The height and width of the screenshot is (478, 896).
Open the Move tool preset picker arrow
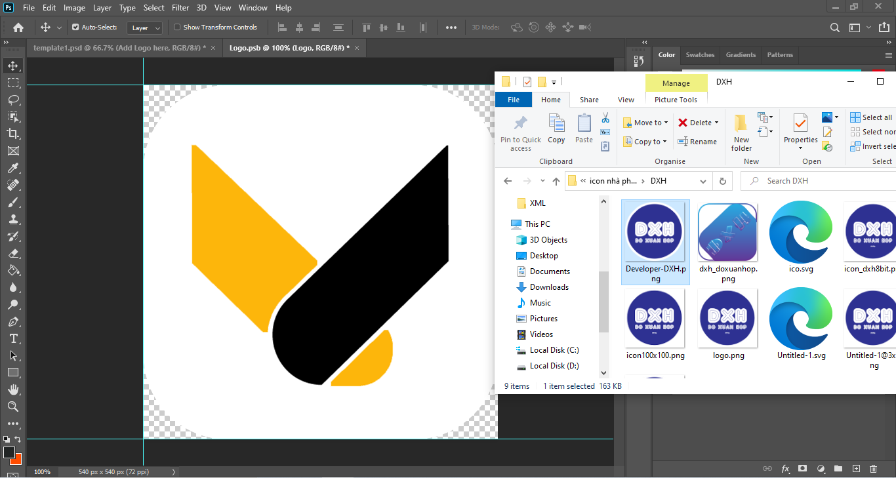[60, 28]
